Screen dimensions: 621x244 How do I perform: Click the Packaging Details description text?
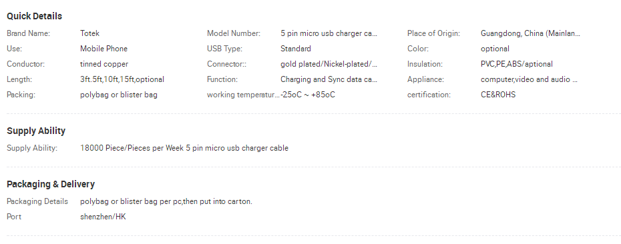(166, 202)
